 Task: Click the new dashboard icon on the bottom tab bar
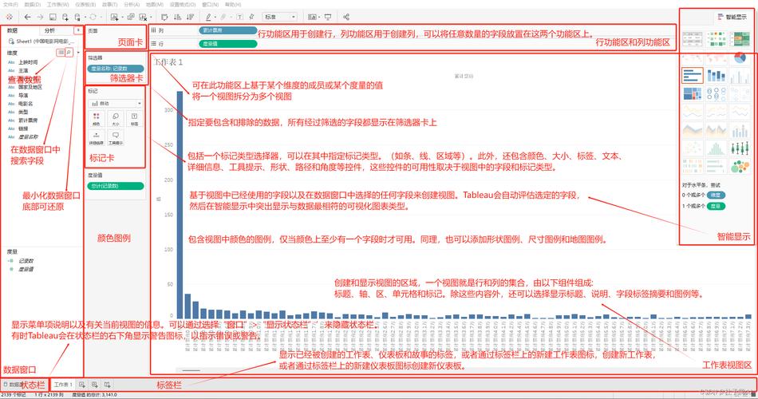(94, 385)
